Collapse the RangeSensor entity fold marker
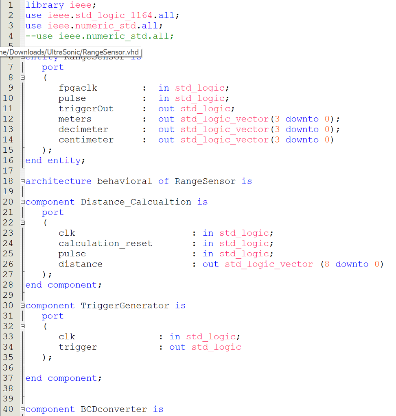Screen dimensions: 396x416 22,57
